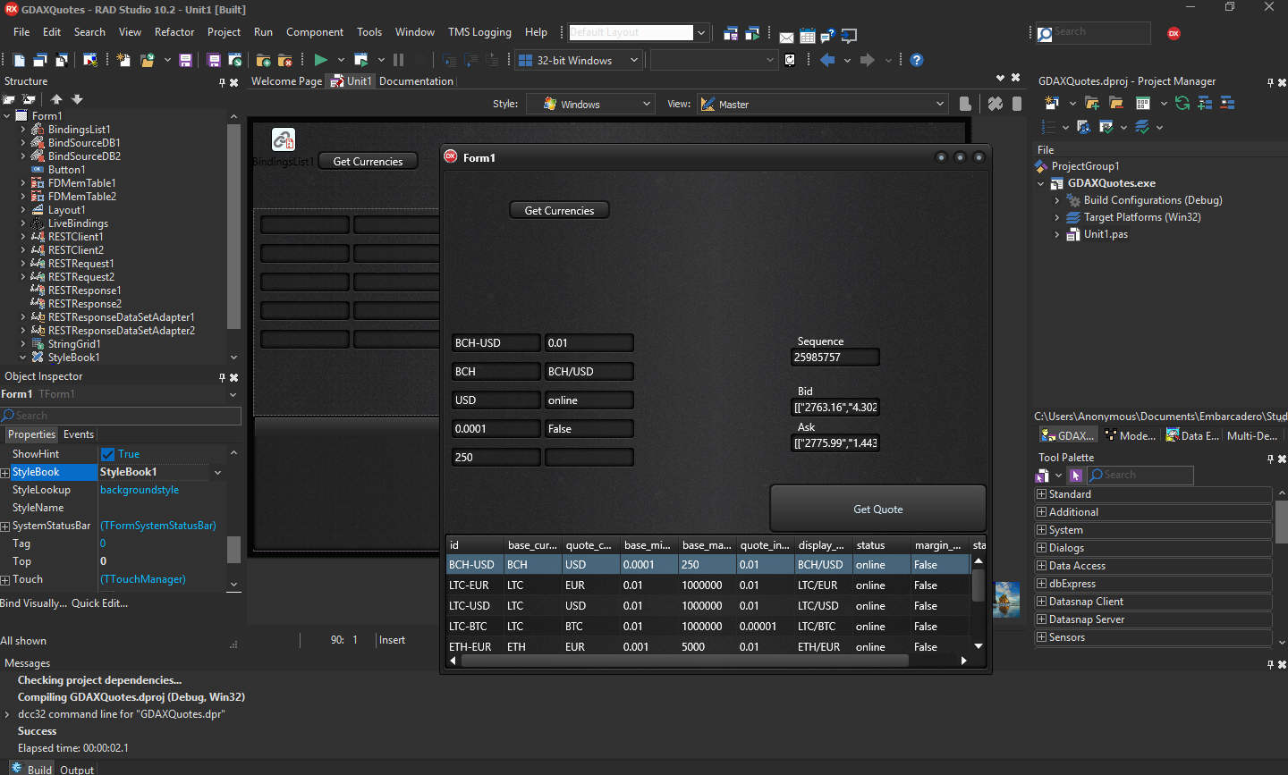Select StringGrid1 in Structure tree

point(74,344)
